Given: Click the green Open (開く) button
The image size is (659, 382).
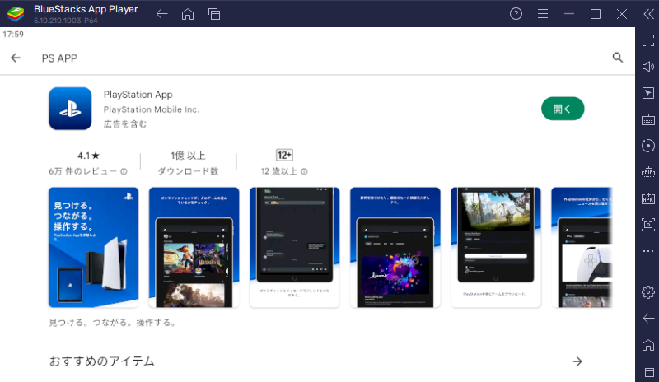Looking at the screenshot, I should [563, 109].
